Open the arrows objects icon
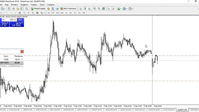The height and width of the screenshot is (112, 199). point(42,13)
